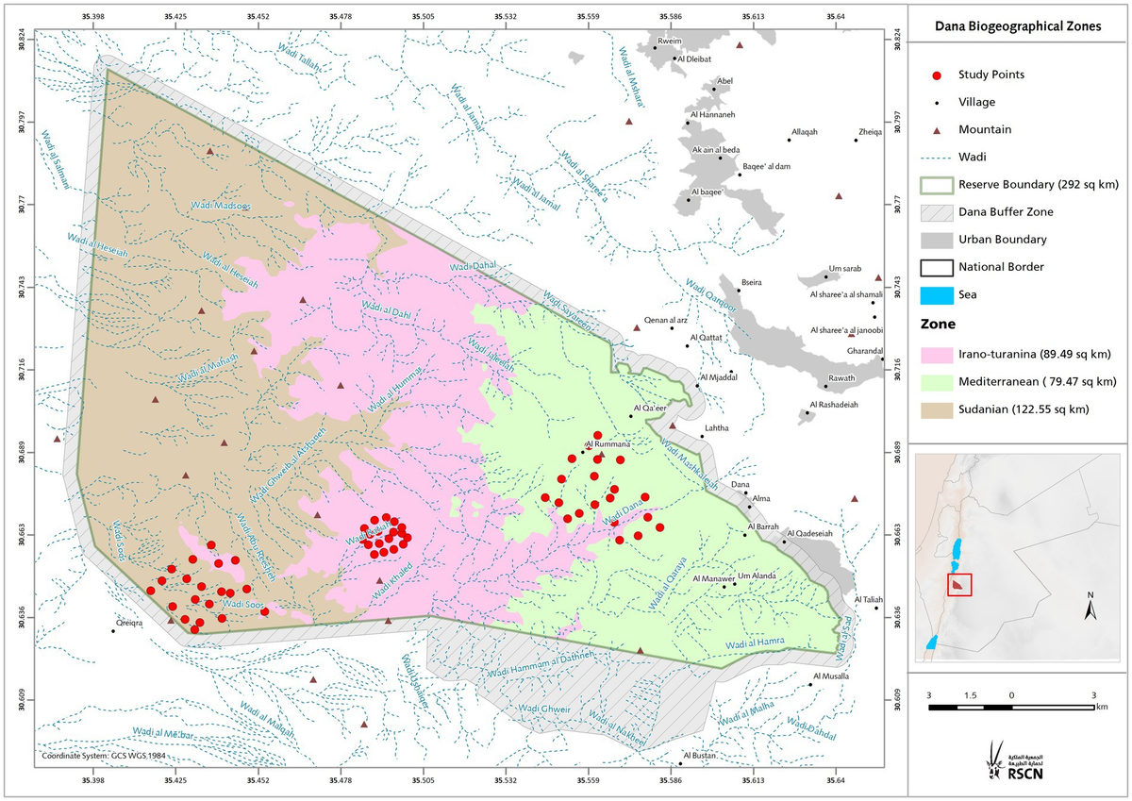Viewport: 1132px width, 801px height.
Task: Click the hatched Dana Buffer Zone symbol
Action: click(x=937, y=212)
